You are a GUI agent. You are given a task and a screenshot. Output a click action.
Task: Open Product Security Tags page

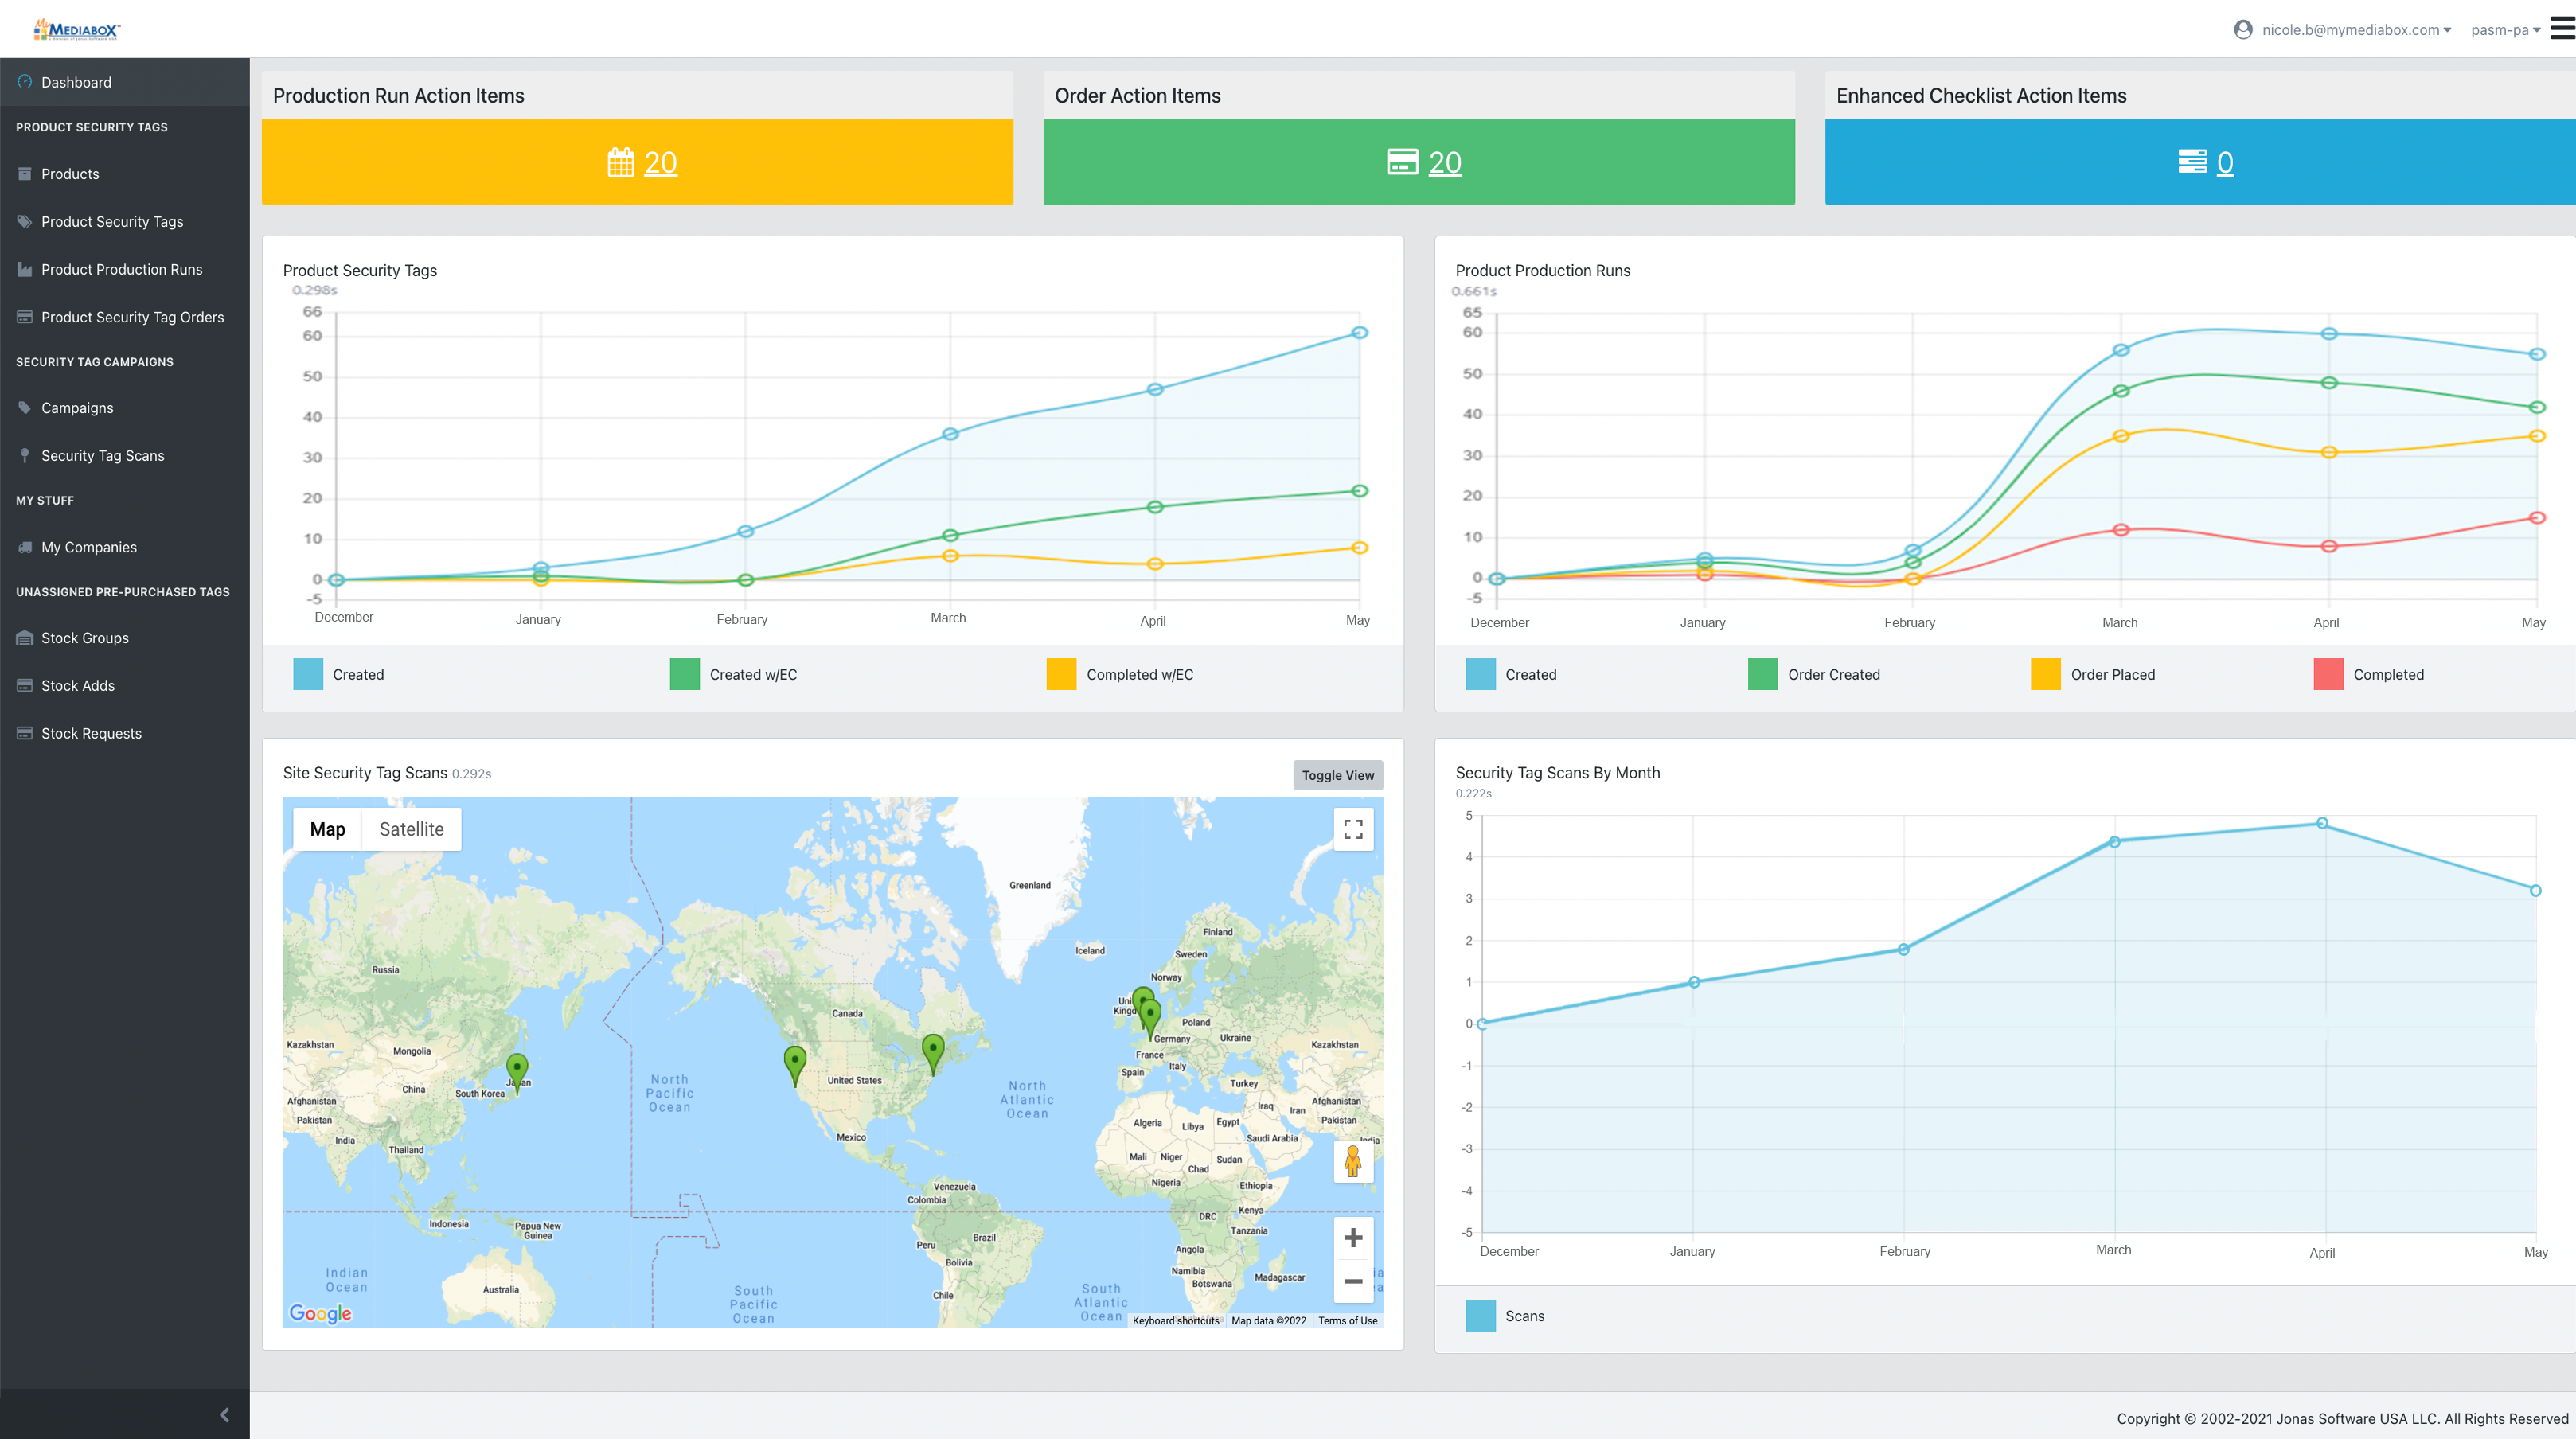[x=125, y=222]
